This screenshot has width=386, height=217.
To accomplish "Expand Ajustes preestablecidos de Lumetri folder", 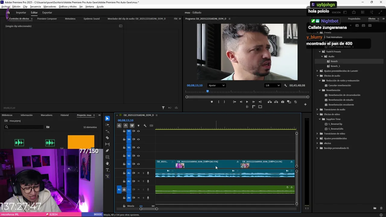I will click(317, 71).
